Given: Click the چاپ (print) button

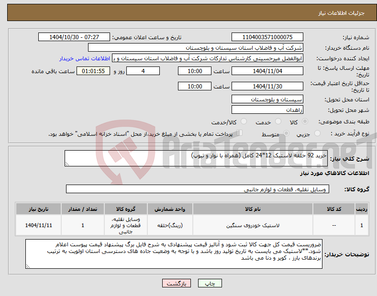Looking at the screenshot, I should click(x=210, y=283).
